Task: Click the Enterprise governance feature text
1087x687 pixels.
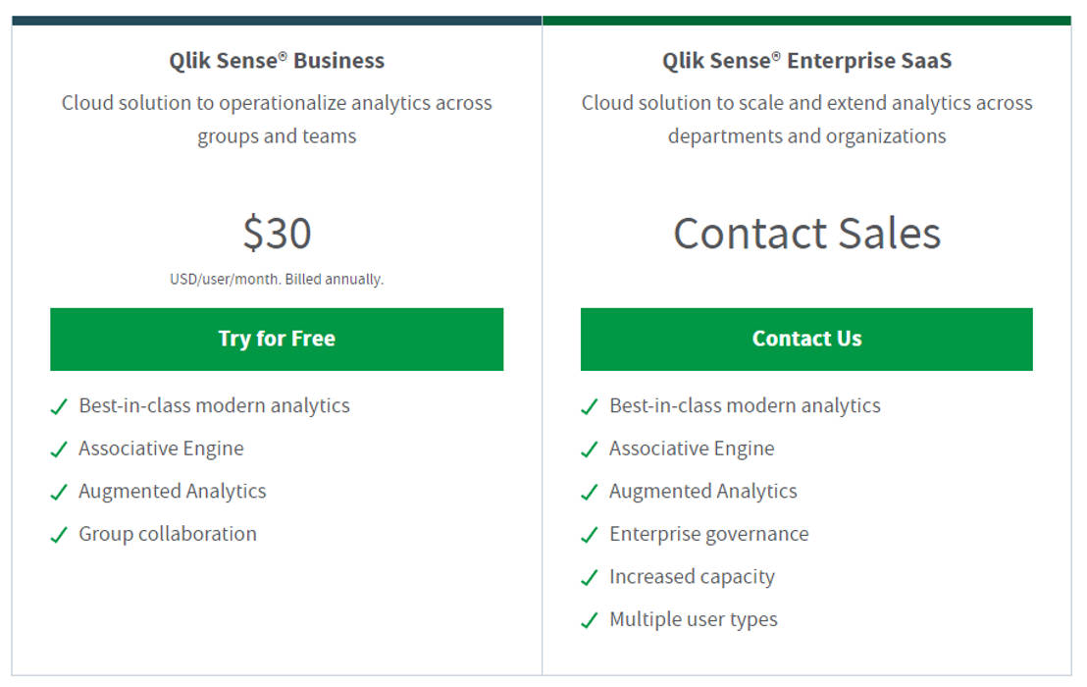Action: click(708, 534)
